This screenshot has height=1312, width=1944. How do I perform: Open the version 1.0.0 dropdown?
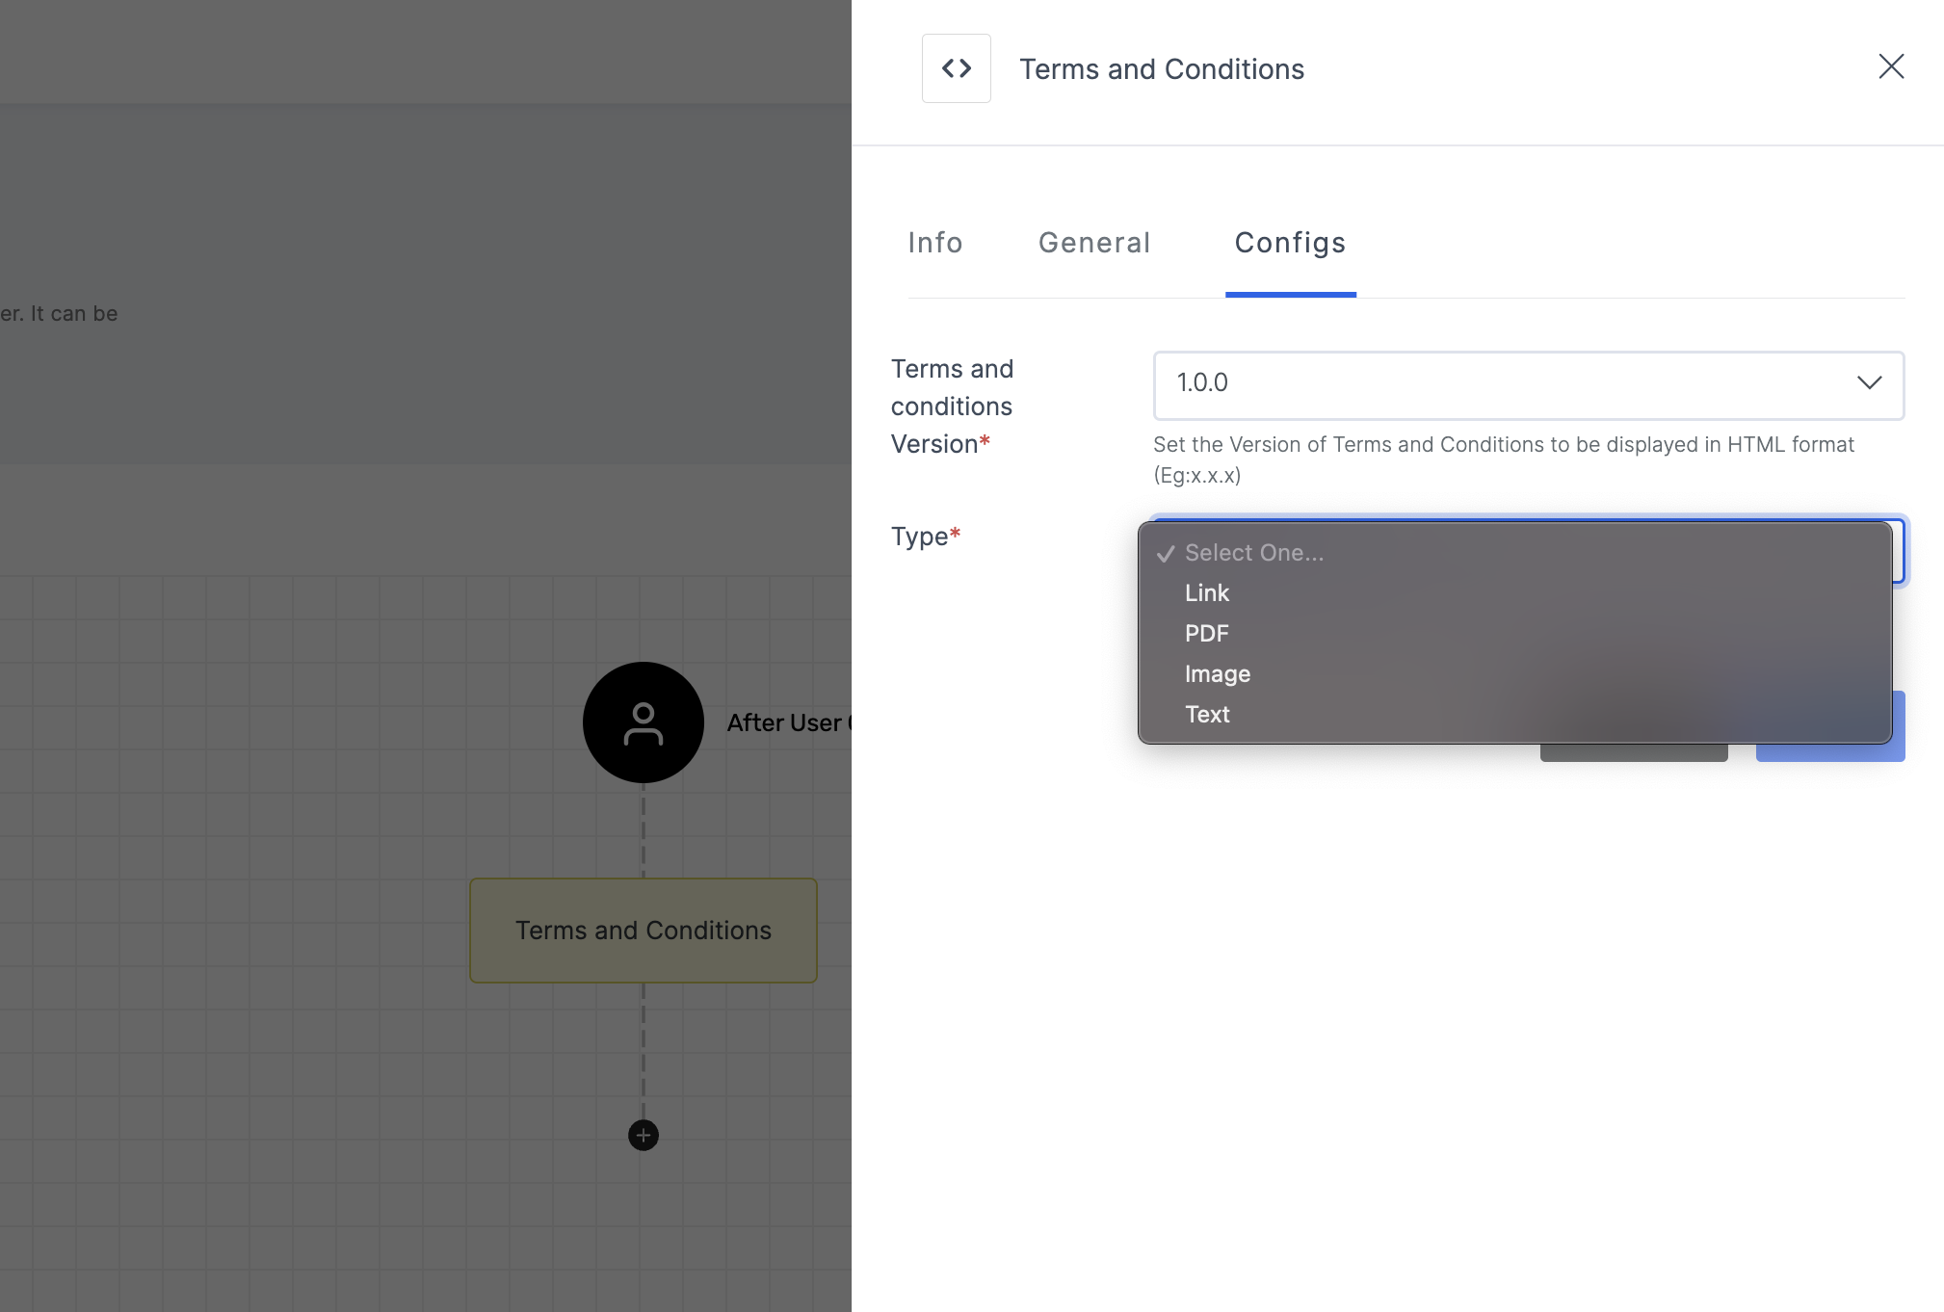(1529, 384)
